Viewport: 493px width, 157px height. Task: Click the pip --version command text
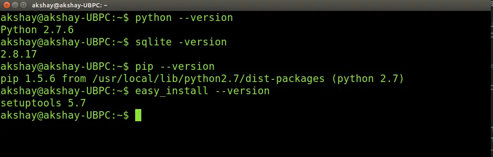click(175, 66)
